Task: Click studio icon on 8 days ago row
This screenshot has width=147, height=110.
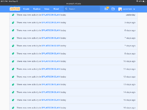Action: click(13, 53)
